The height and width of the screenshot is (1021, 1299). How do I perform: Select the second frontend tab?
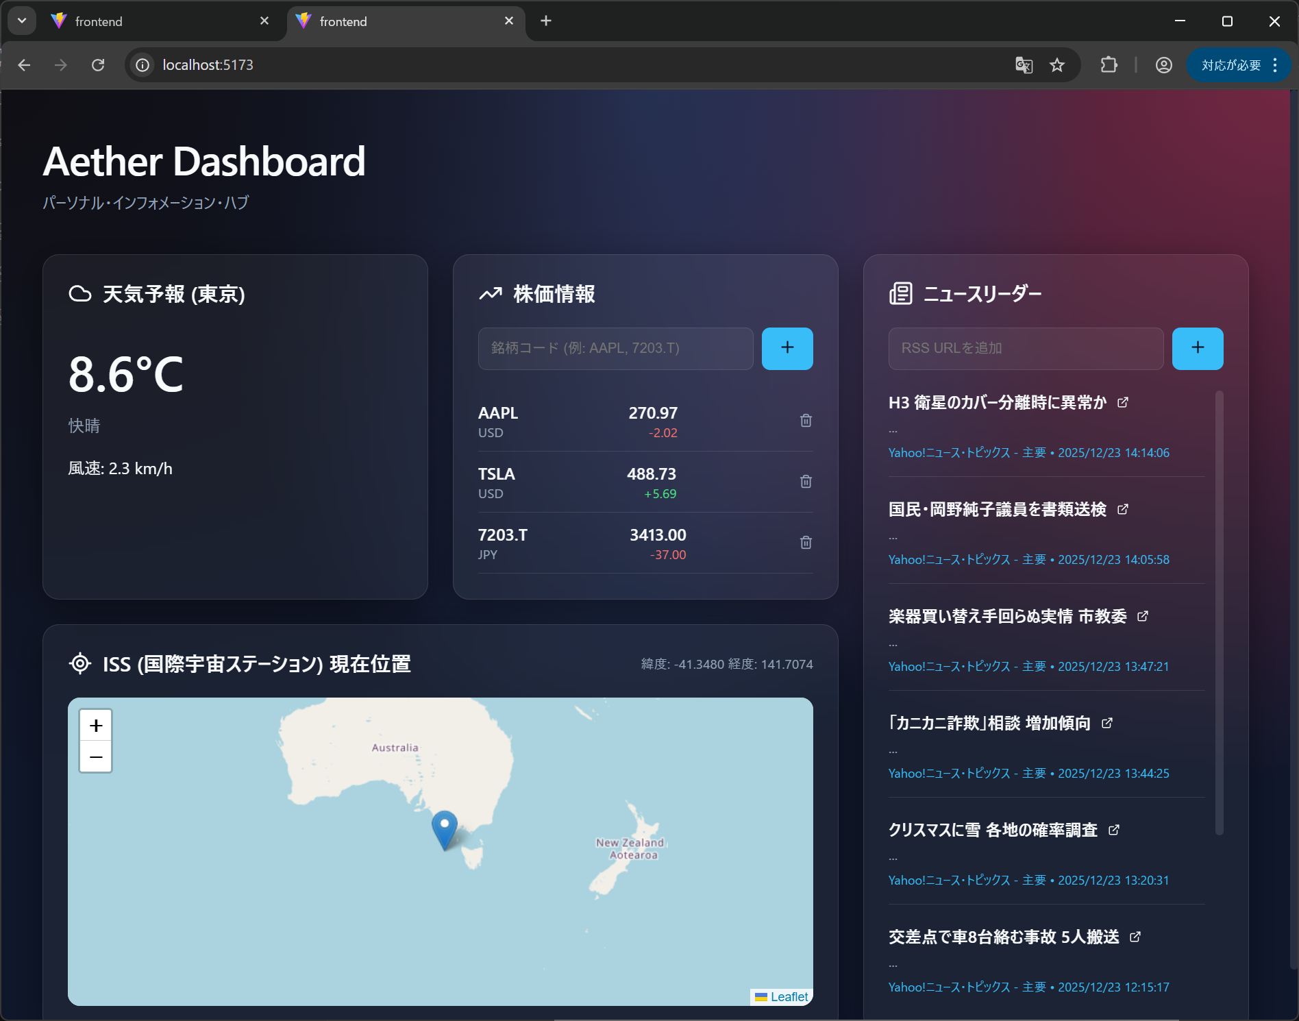[404, 21]
